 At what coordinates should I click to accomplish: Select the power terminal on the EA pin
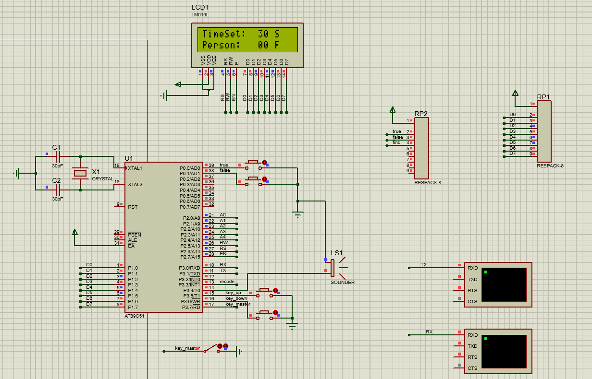pyautogui.click(x=74, y=232)
